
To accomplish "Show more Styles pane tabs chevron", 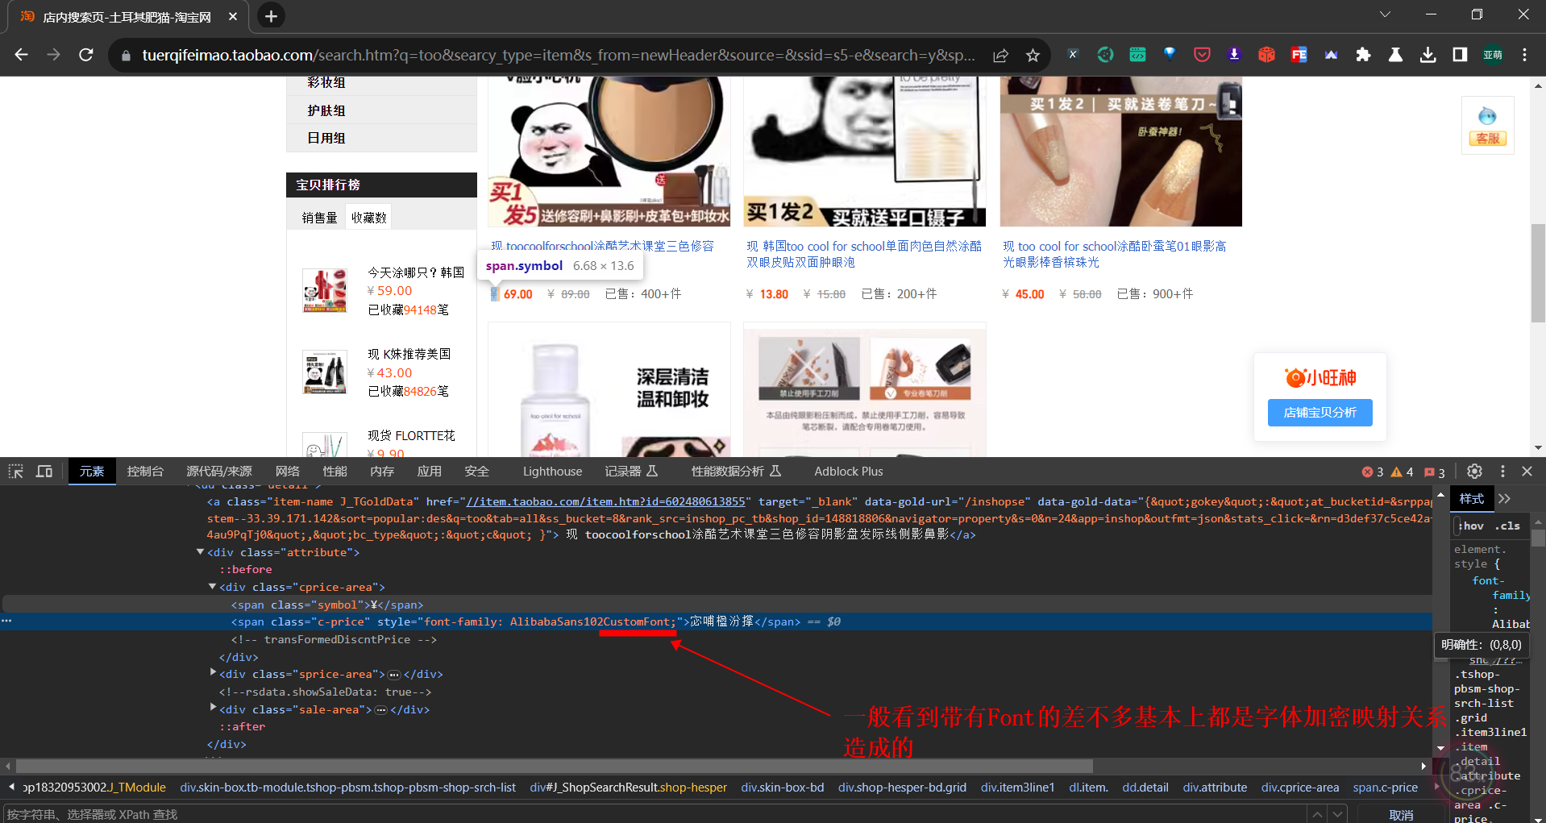I will [x=1505, y=499].
